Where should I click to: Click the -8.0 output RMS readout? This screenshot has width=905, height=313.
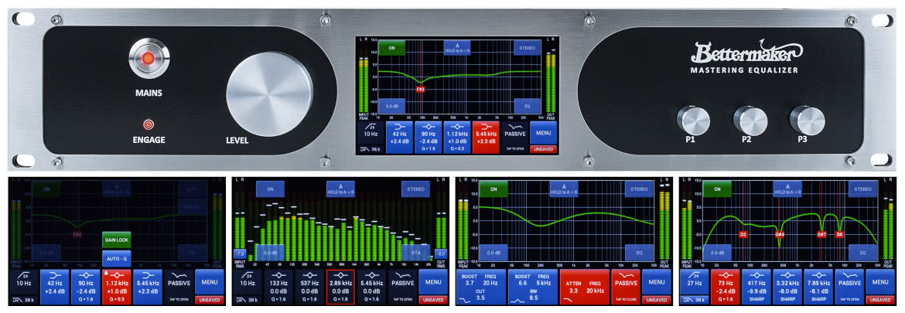(440, 253)
